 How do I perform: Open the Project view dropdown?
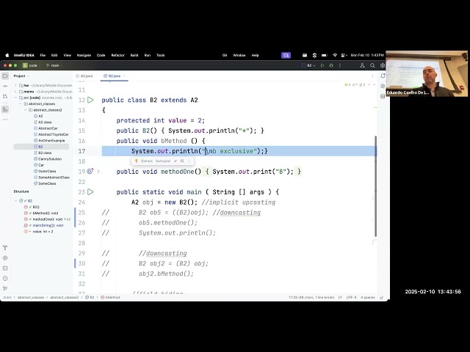(x=21, y=76)
